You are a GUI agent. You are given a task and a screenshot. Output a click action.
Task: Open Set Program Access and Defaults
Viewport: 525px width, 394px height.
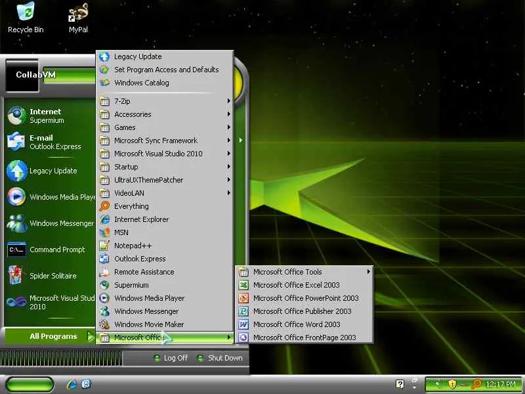click(x=165, y=70)
